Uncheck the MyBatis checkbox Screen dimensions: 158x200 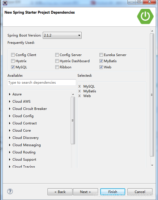(x=101, y=61)
